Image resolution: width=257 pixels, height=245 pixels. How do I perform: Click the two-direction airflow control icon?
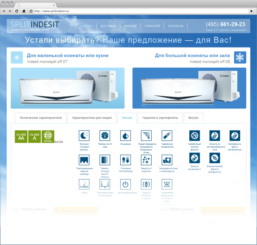coord(167,184)
